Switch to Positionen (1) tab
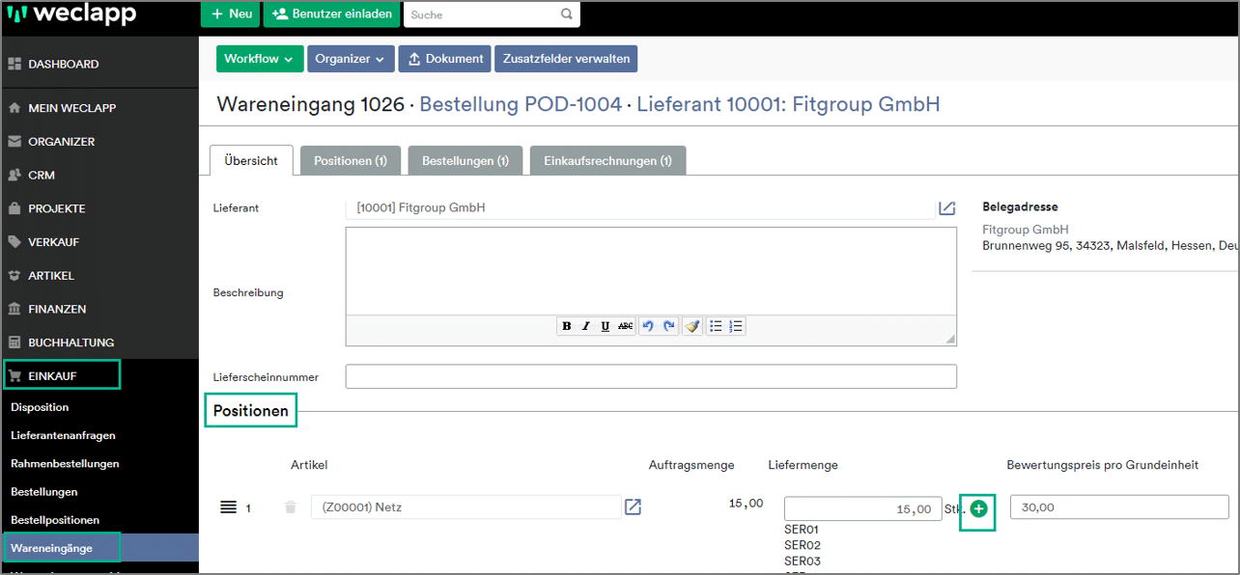 pos(351,161)
